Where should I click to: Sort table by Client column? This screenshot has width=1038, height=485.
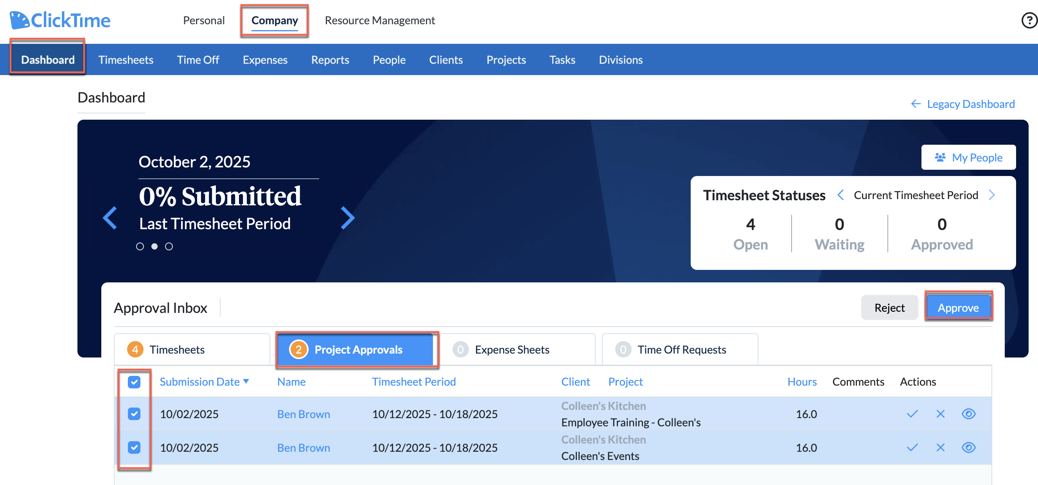575,381
